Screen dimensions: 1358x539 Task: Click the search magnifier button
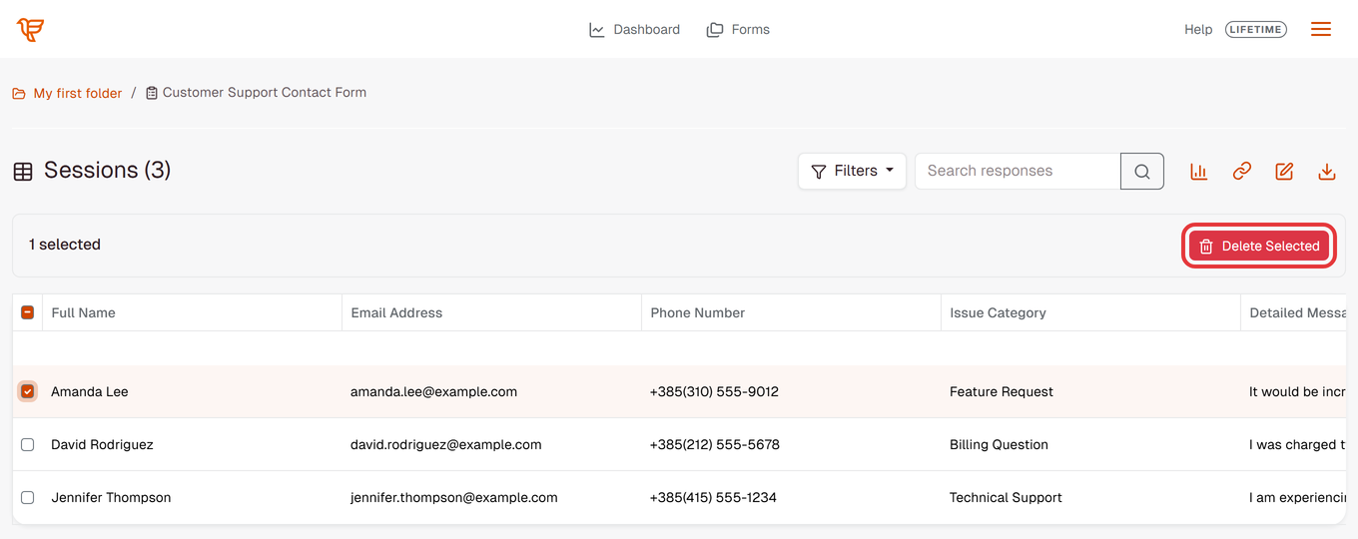coord(1142,171)
